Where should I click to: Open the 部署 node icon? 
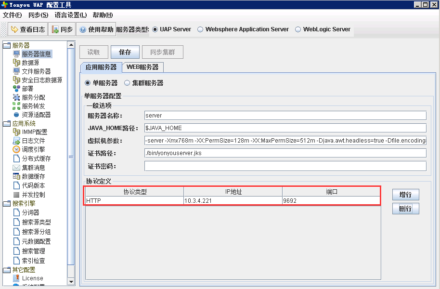coord(16,89)
